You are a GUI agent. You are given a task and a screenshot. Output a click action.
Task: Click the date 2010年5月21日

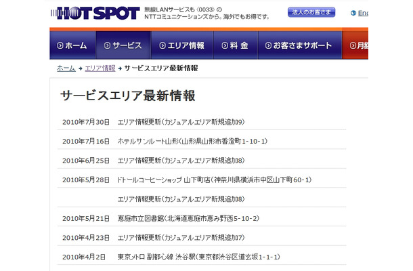(86, 218)
